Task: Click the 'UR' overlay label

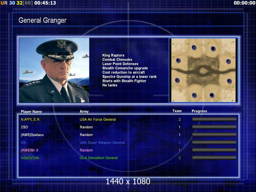Action: (4, 3)
